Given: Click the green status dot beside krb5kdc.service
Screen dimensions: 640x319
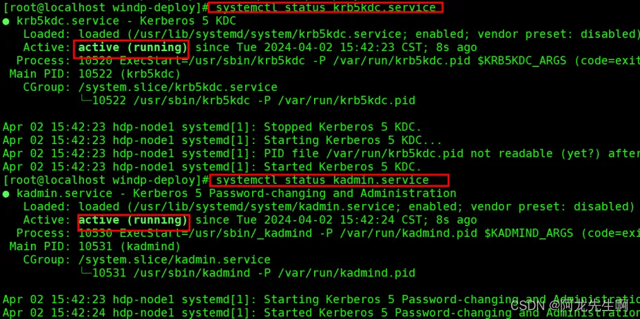Looking at the screenshot, I should tap(6, 21).
